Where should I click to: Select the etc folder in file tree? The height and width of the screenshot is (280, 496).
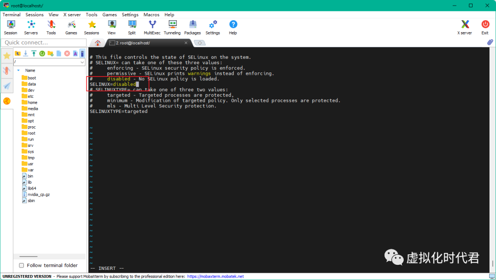pos(30,96)
